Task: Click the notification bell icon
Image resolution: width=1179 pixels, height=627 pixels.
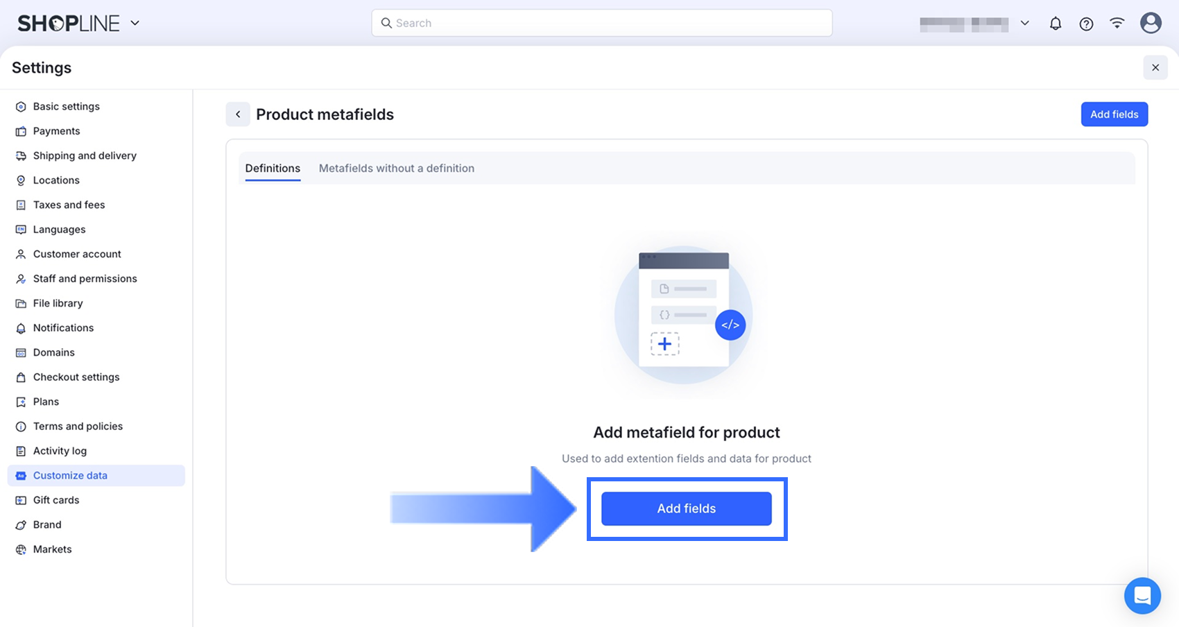Action: 1056,24
